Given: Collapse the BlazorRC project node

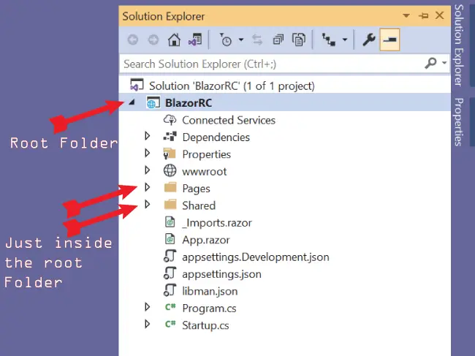Looking at the screenshot, I should coord(132,103).
